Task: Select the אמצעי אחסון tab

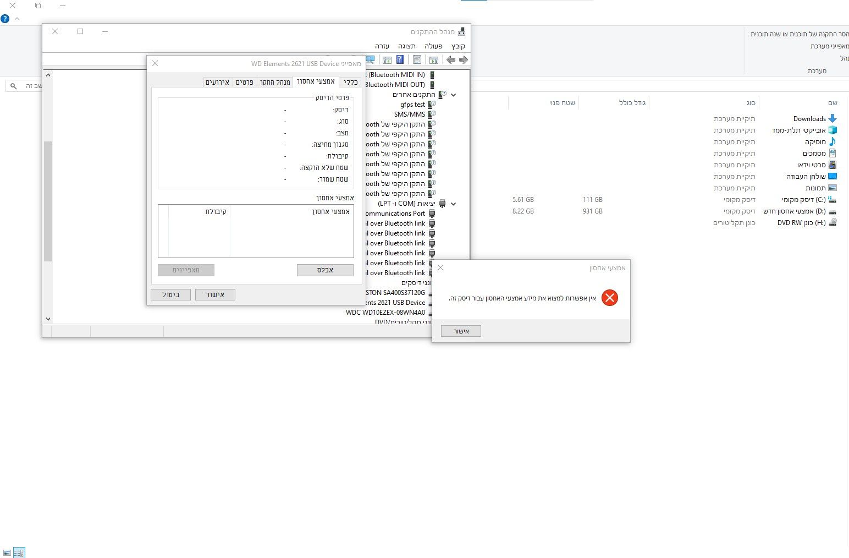Action: click(x=316, y=81)
